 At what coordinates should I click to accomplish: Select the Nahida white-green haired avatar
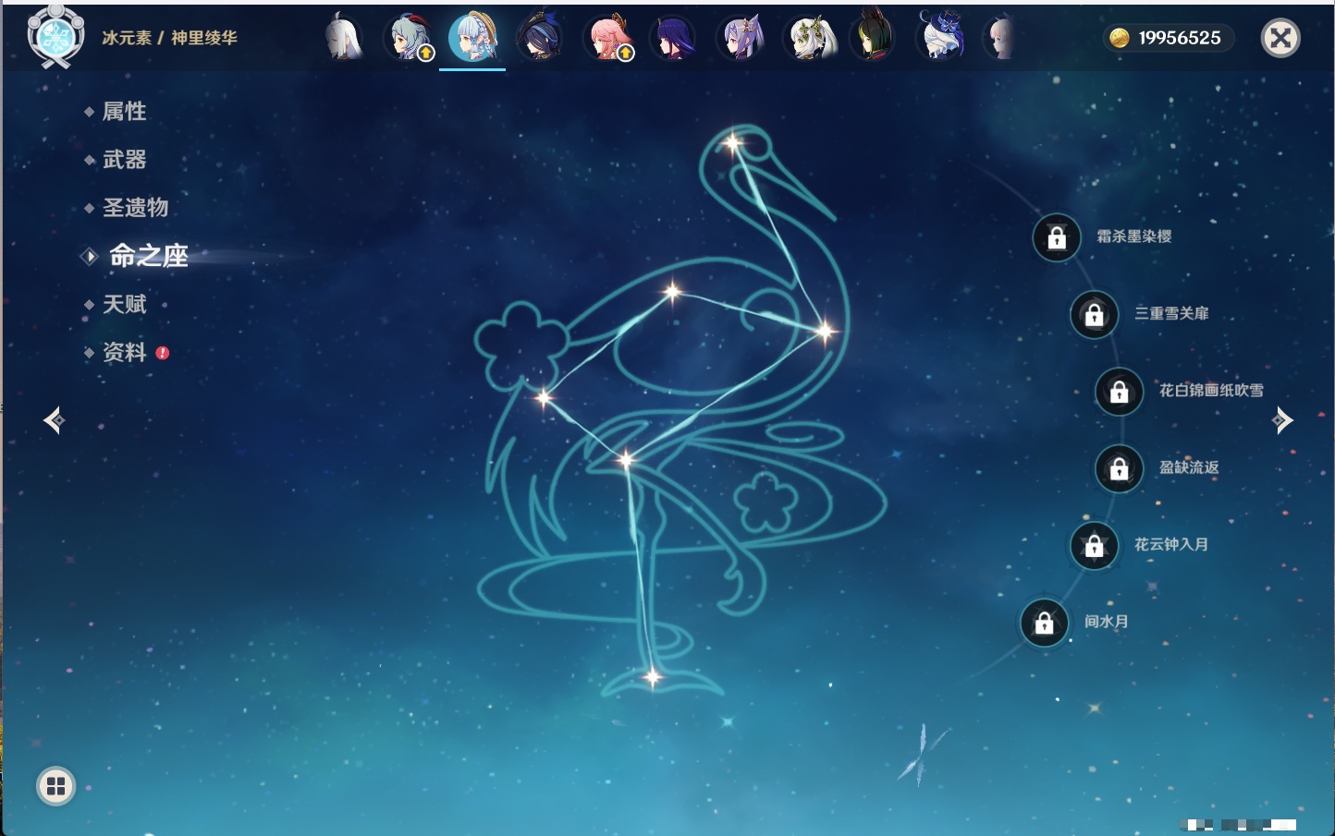coord(811,38)
